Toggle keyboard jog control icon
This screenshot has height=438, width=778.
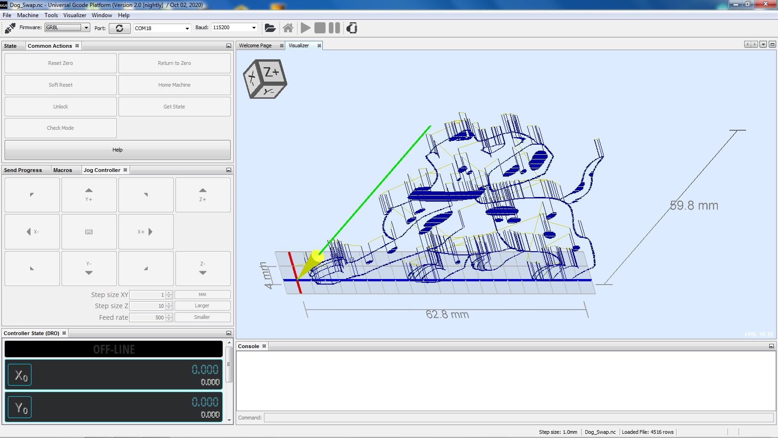[89, 232]
